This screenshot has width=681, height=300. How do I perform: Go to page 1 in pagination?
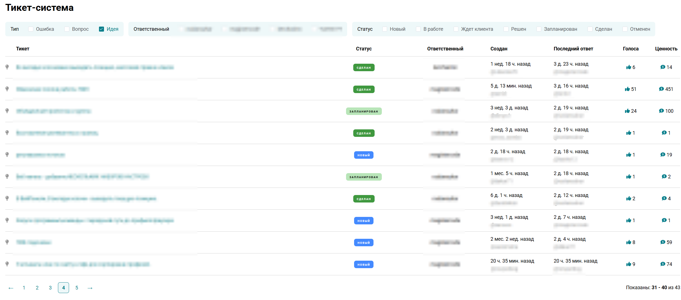24,288
